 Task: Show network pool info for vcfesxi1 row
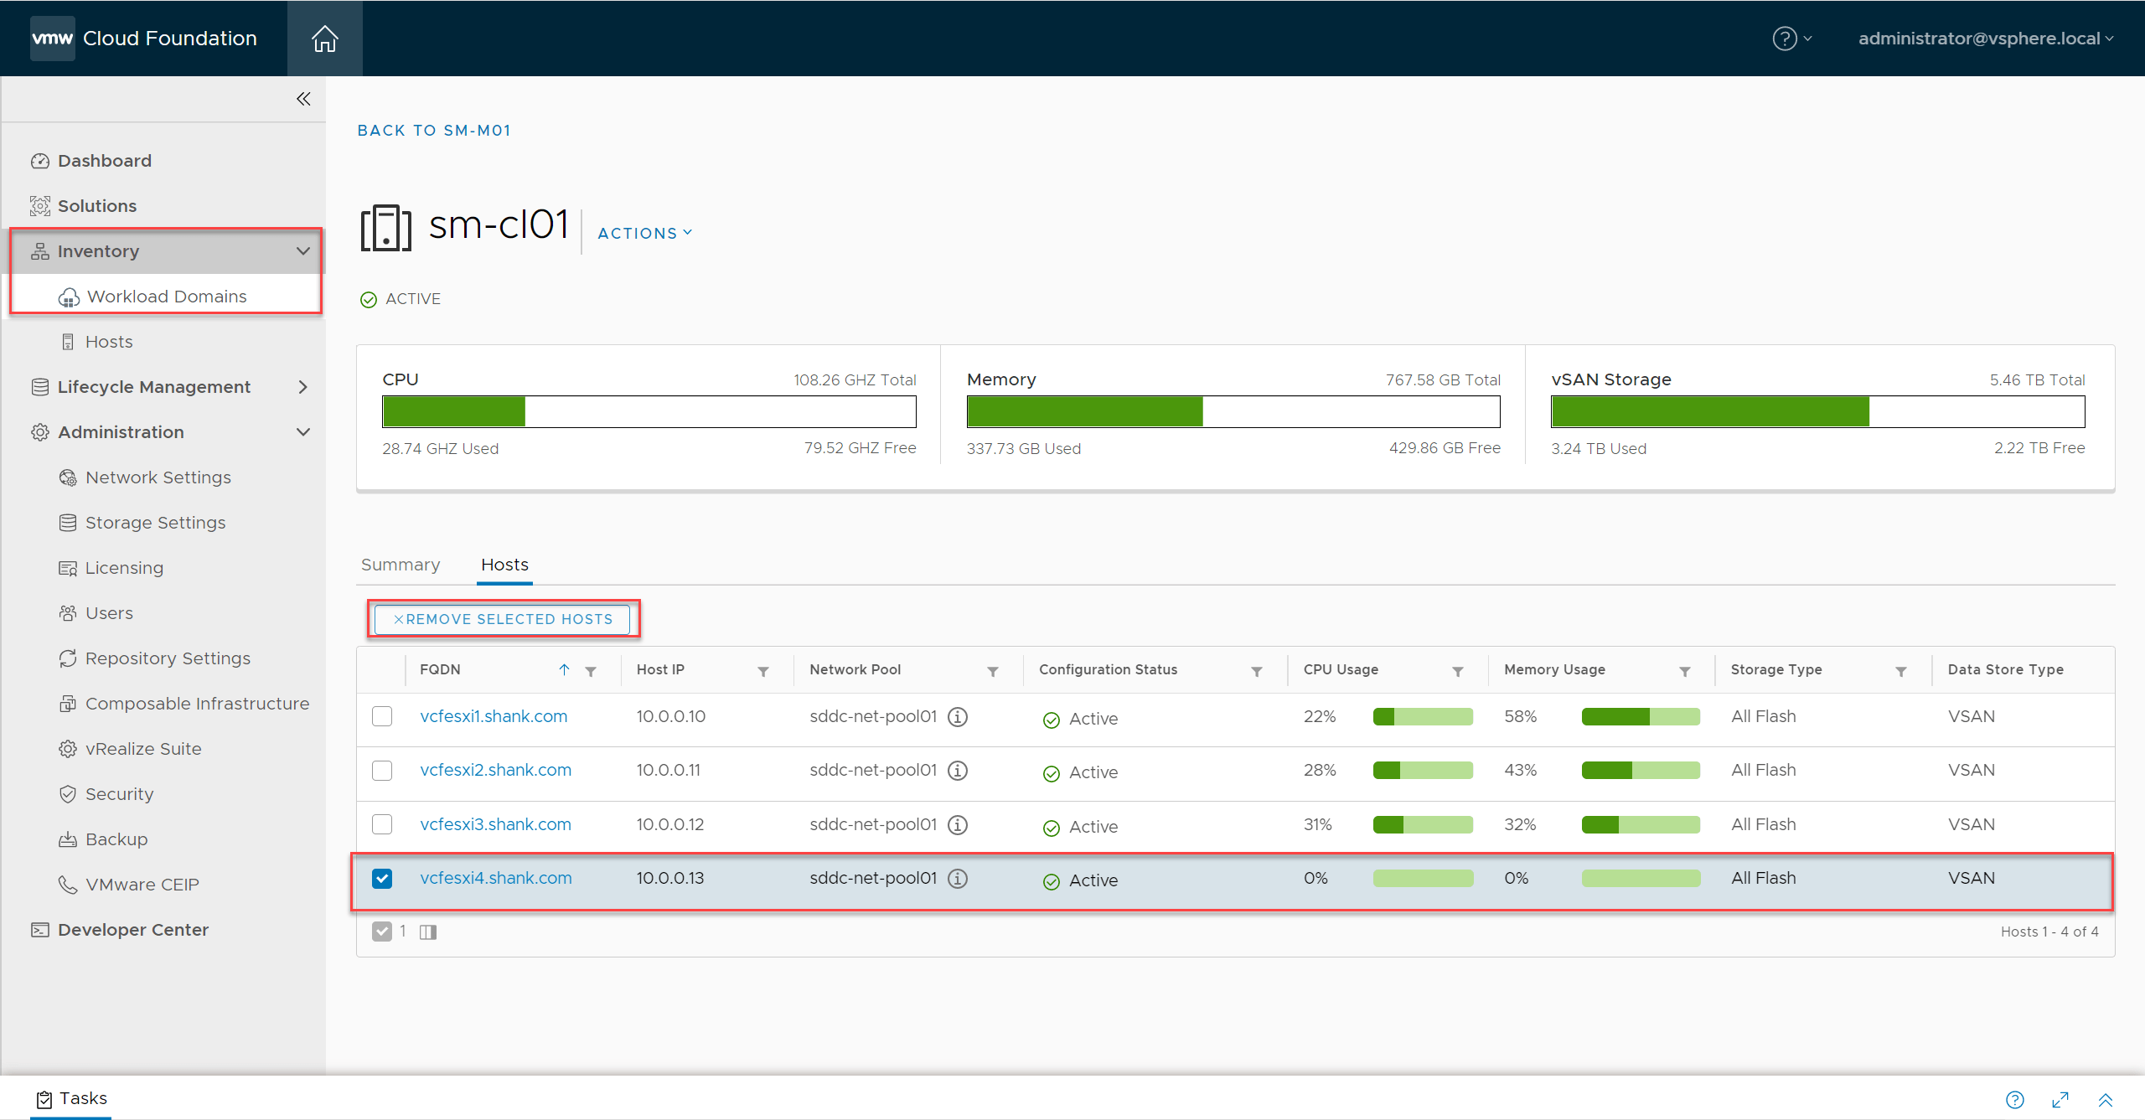click(958, 717)
